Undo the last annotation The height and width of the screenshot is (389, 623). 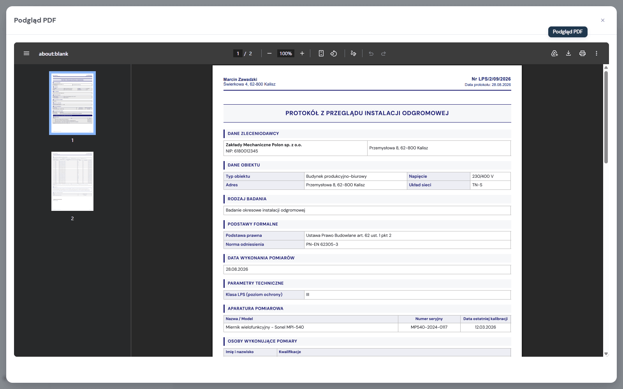371,53
